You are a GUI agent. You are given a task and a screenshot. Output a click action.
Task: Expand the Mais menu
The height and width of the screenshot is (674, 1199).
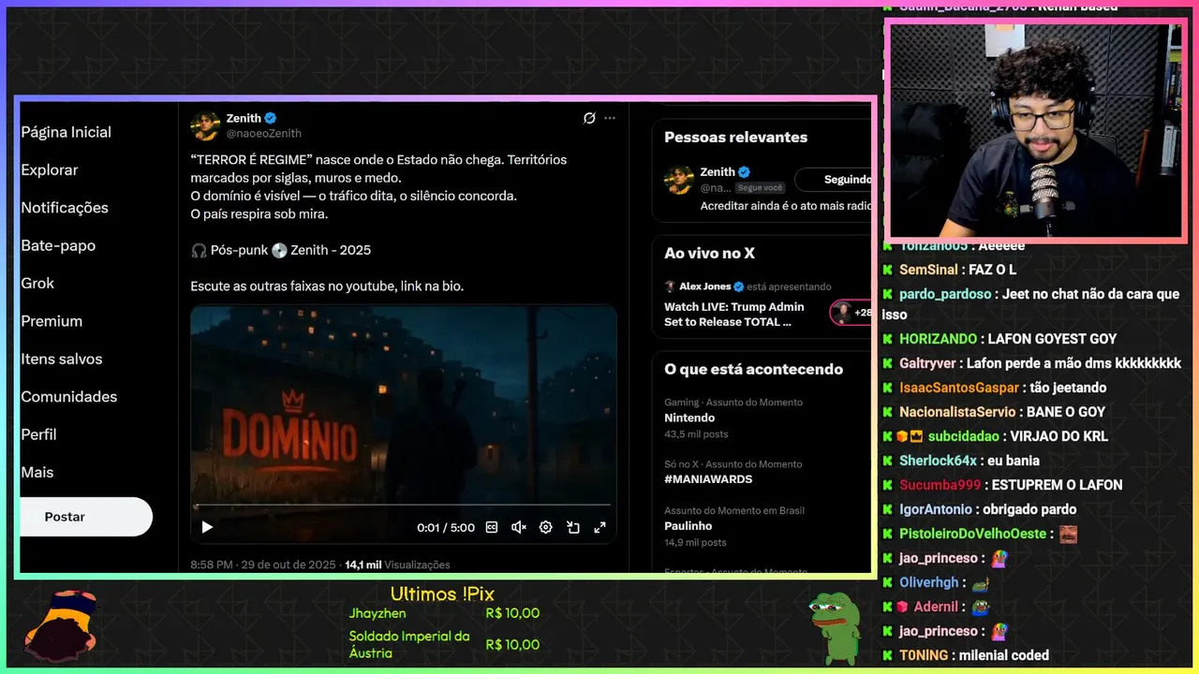pos(37,472)
